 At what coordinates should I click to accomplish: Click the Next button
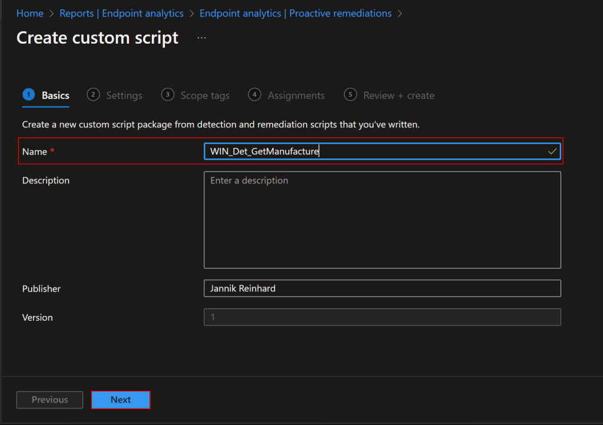pos(121,400)
